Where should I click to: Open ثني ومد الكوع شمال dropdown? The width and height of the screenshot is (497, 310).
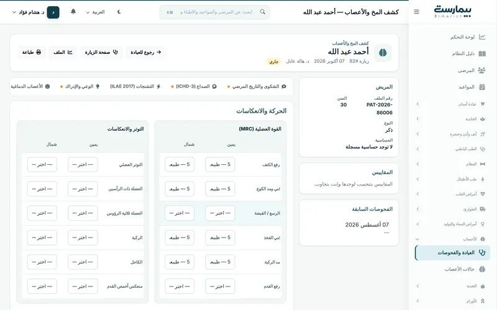tap(180, 189)
